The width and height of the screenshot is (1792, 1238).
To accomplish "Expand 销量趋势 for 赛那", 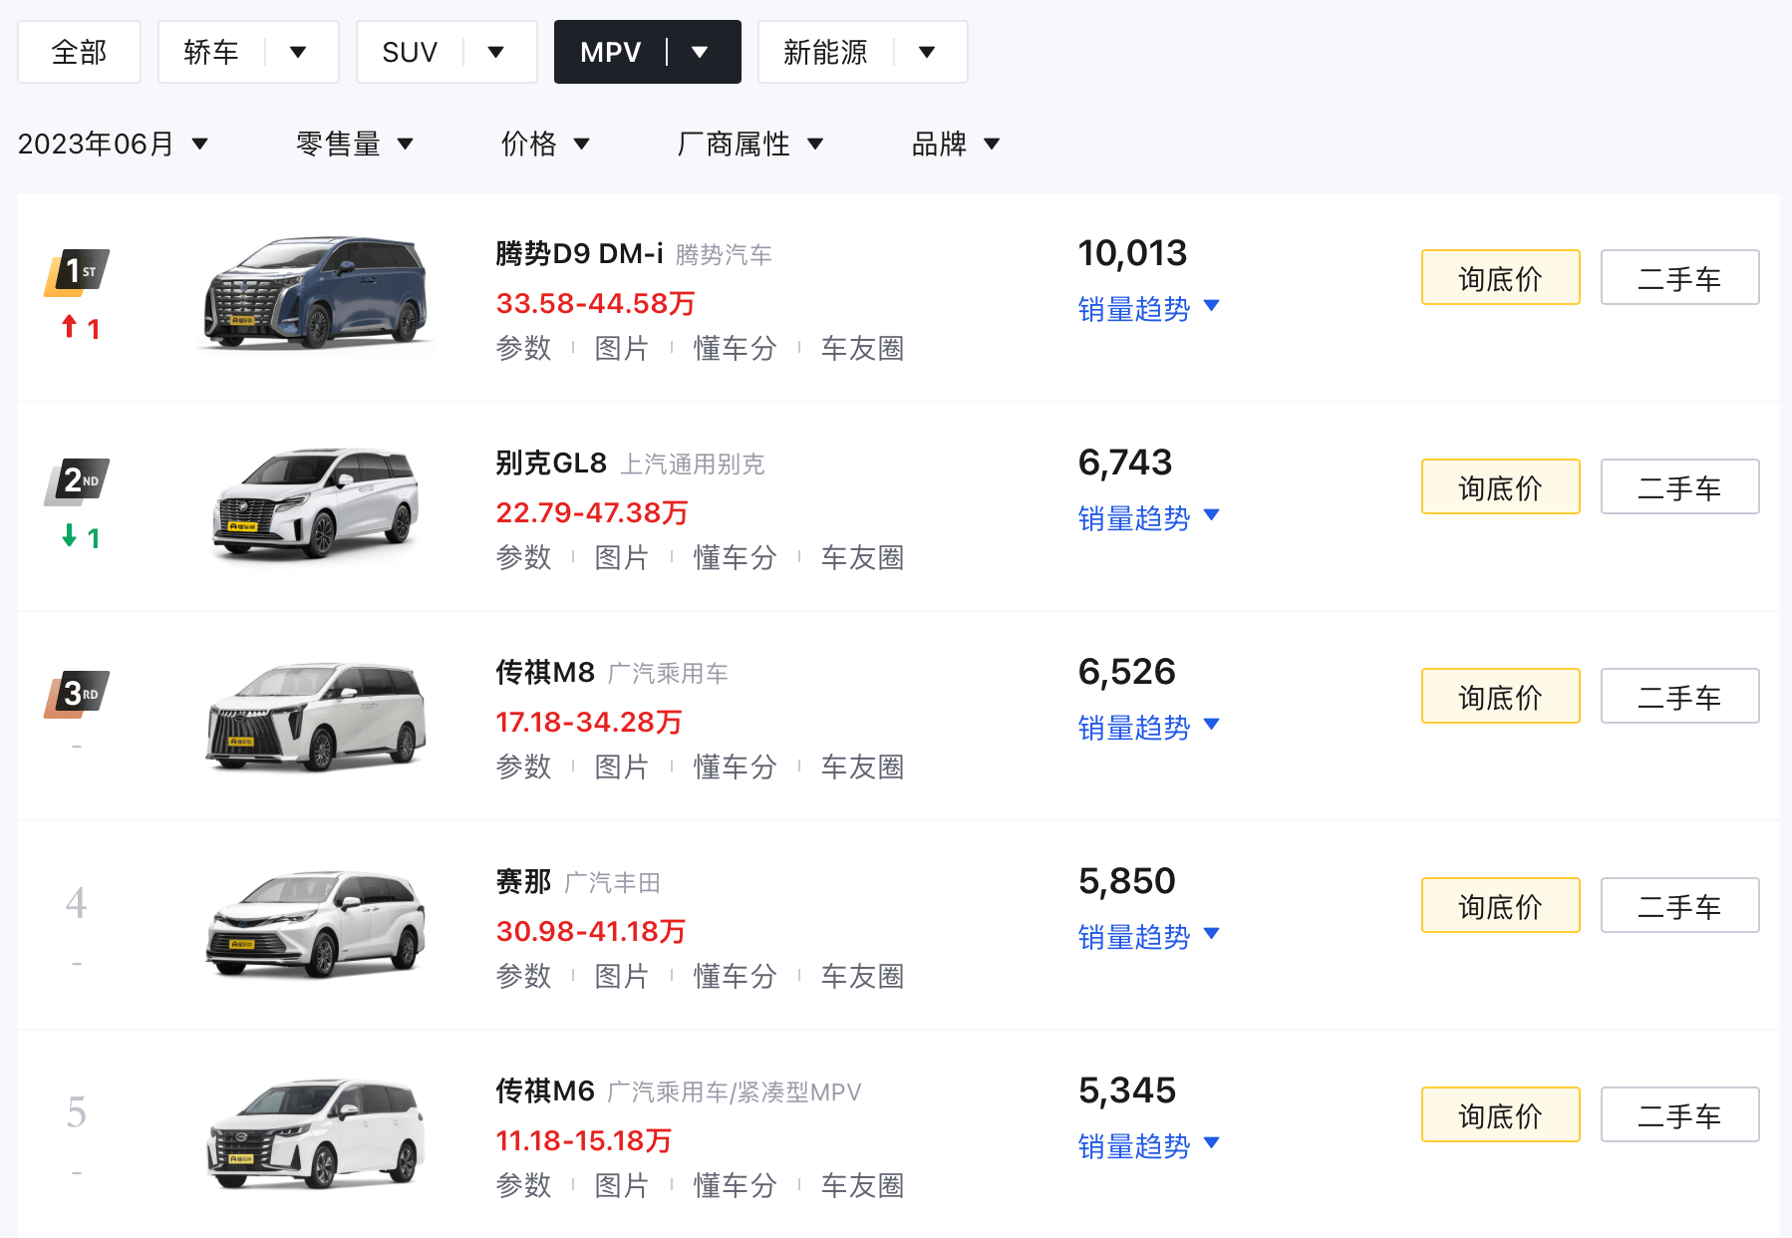I will click(x=1148, y=937).
